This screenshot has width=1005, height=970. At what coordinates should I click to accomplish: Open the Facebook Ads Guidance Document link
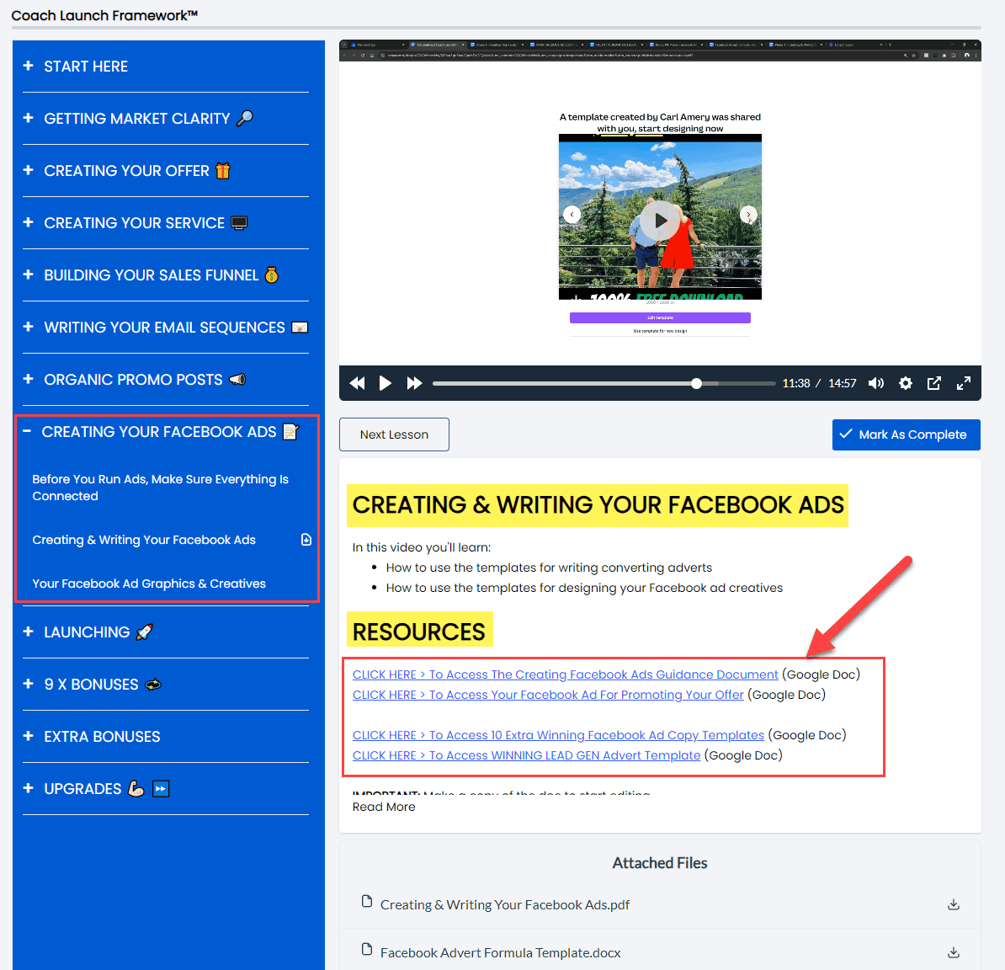(565, 674)
